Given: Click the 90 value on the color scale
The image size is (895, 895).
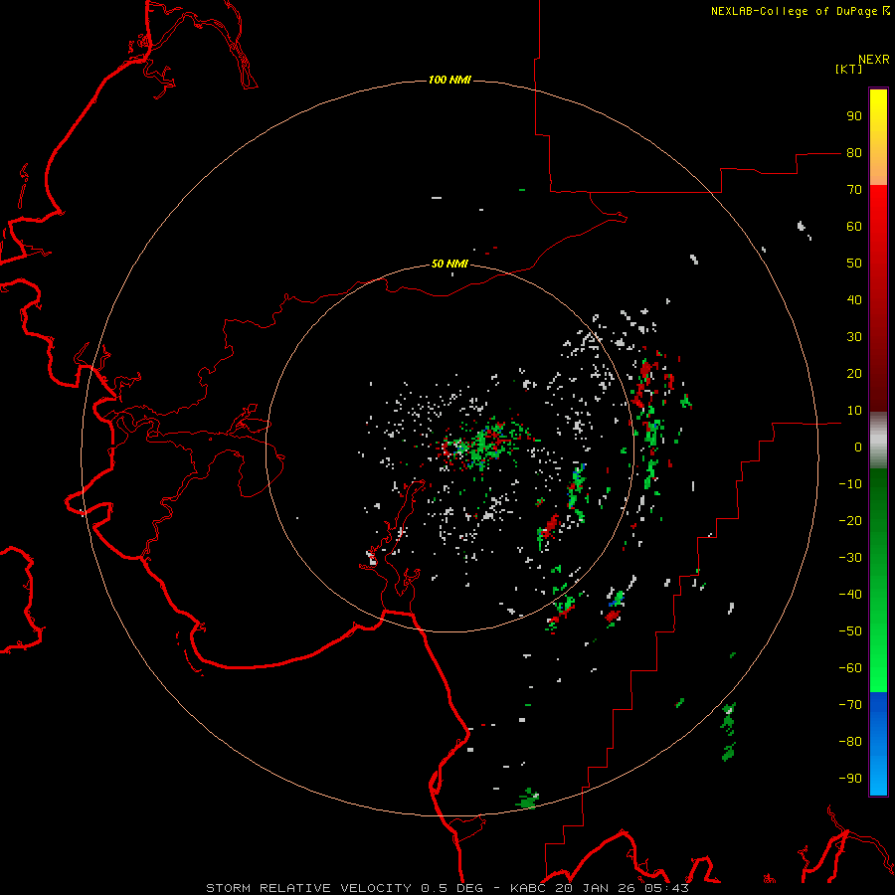Looking at the screenshot, I should (x=854, y=116).
